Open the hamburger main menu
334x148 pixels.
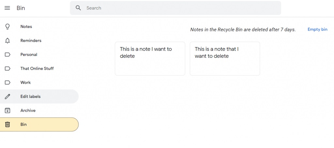[x=7, y=8]
